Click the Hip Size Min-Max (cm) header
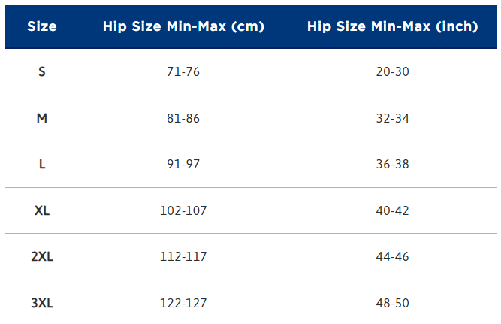Image resolution: width=501 pixels, height=324 pixels. coord(183,26)
